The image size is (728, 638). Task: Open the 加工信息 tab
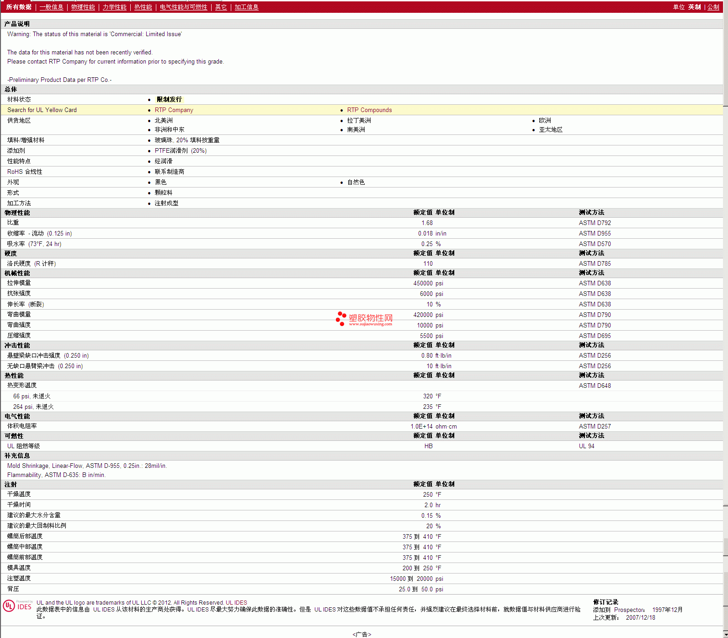point(246,7)
